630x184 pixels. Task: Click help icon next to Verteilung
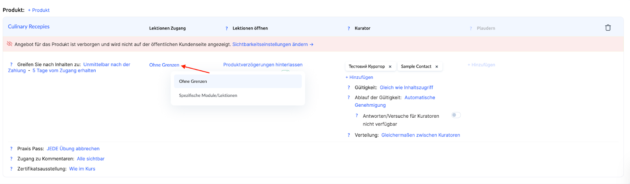[348, 135]
